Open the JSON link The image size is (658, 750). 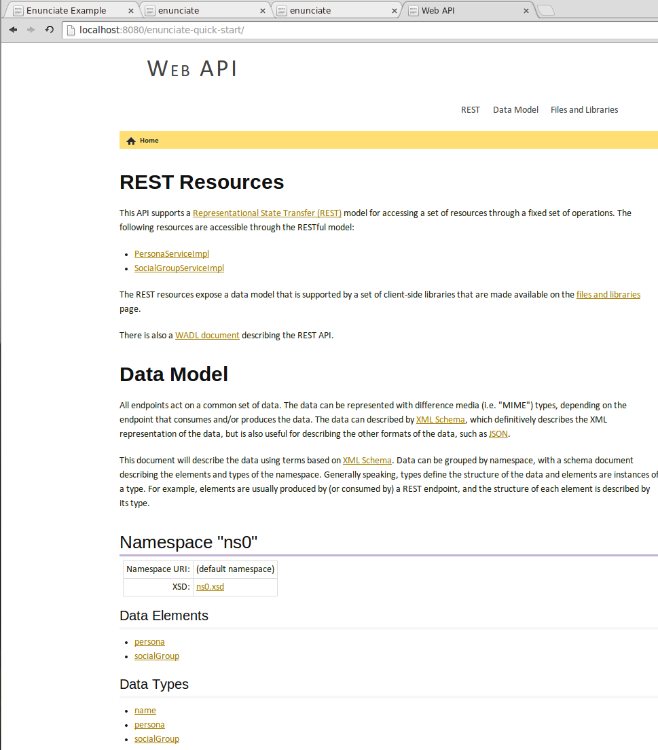pos(498,434)
